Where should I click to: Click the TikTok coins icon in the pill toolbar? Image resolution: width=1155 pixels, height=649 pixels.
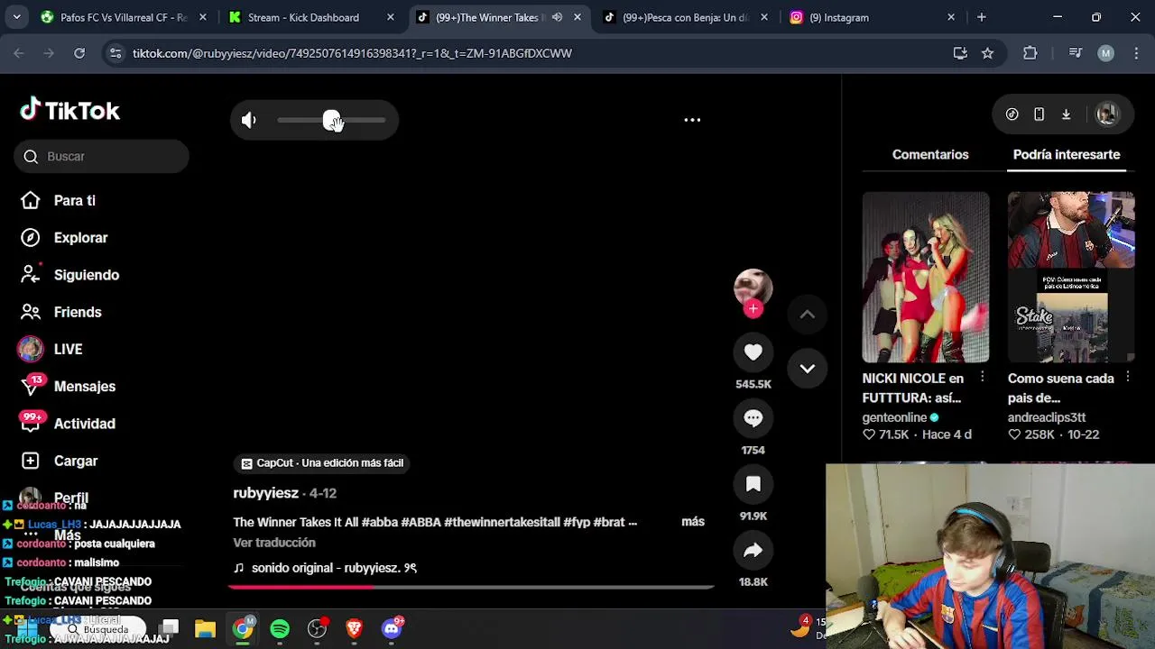1012,114
